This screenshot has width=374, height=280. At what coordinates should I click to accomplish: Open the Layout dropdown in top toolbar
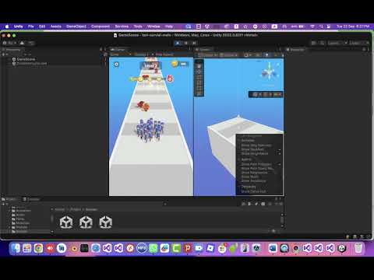click(x=359, y=43)
